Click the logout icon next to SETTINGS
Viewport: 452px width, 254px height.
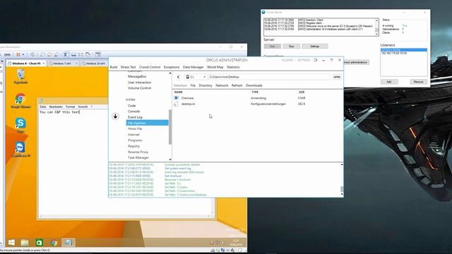[x=316, y=60]
